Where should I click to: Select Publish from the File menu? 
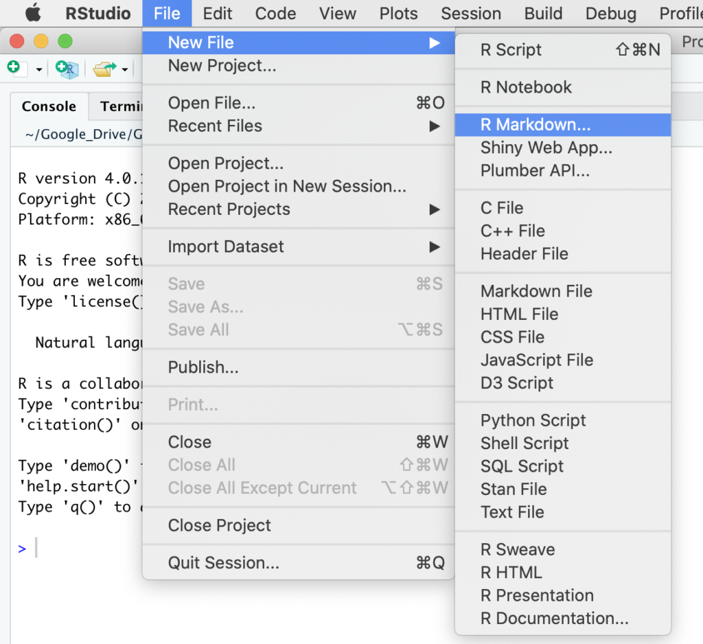point(299,367)
